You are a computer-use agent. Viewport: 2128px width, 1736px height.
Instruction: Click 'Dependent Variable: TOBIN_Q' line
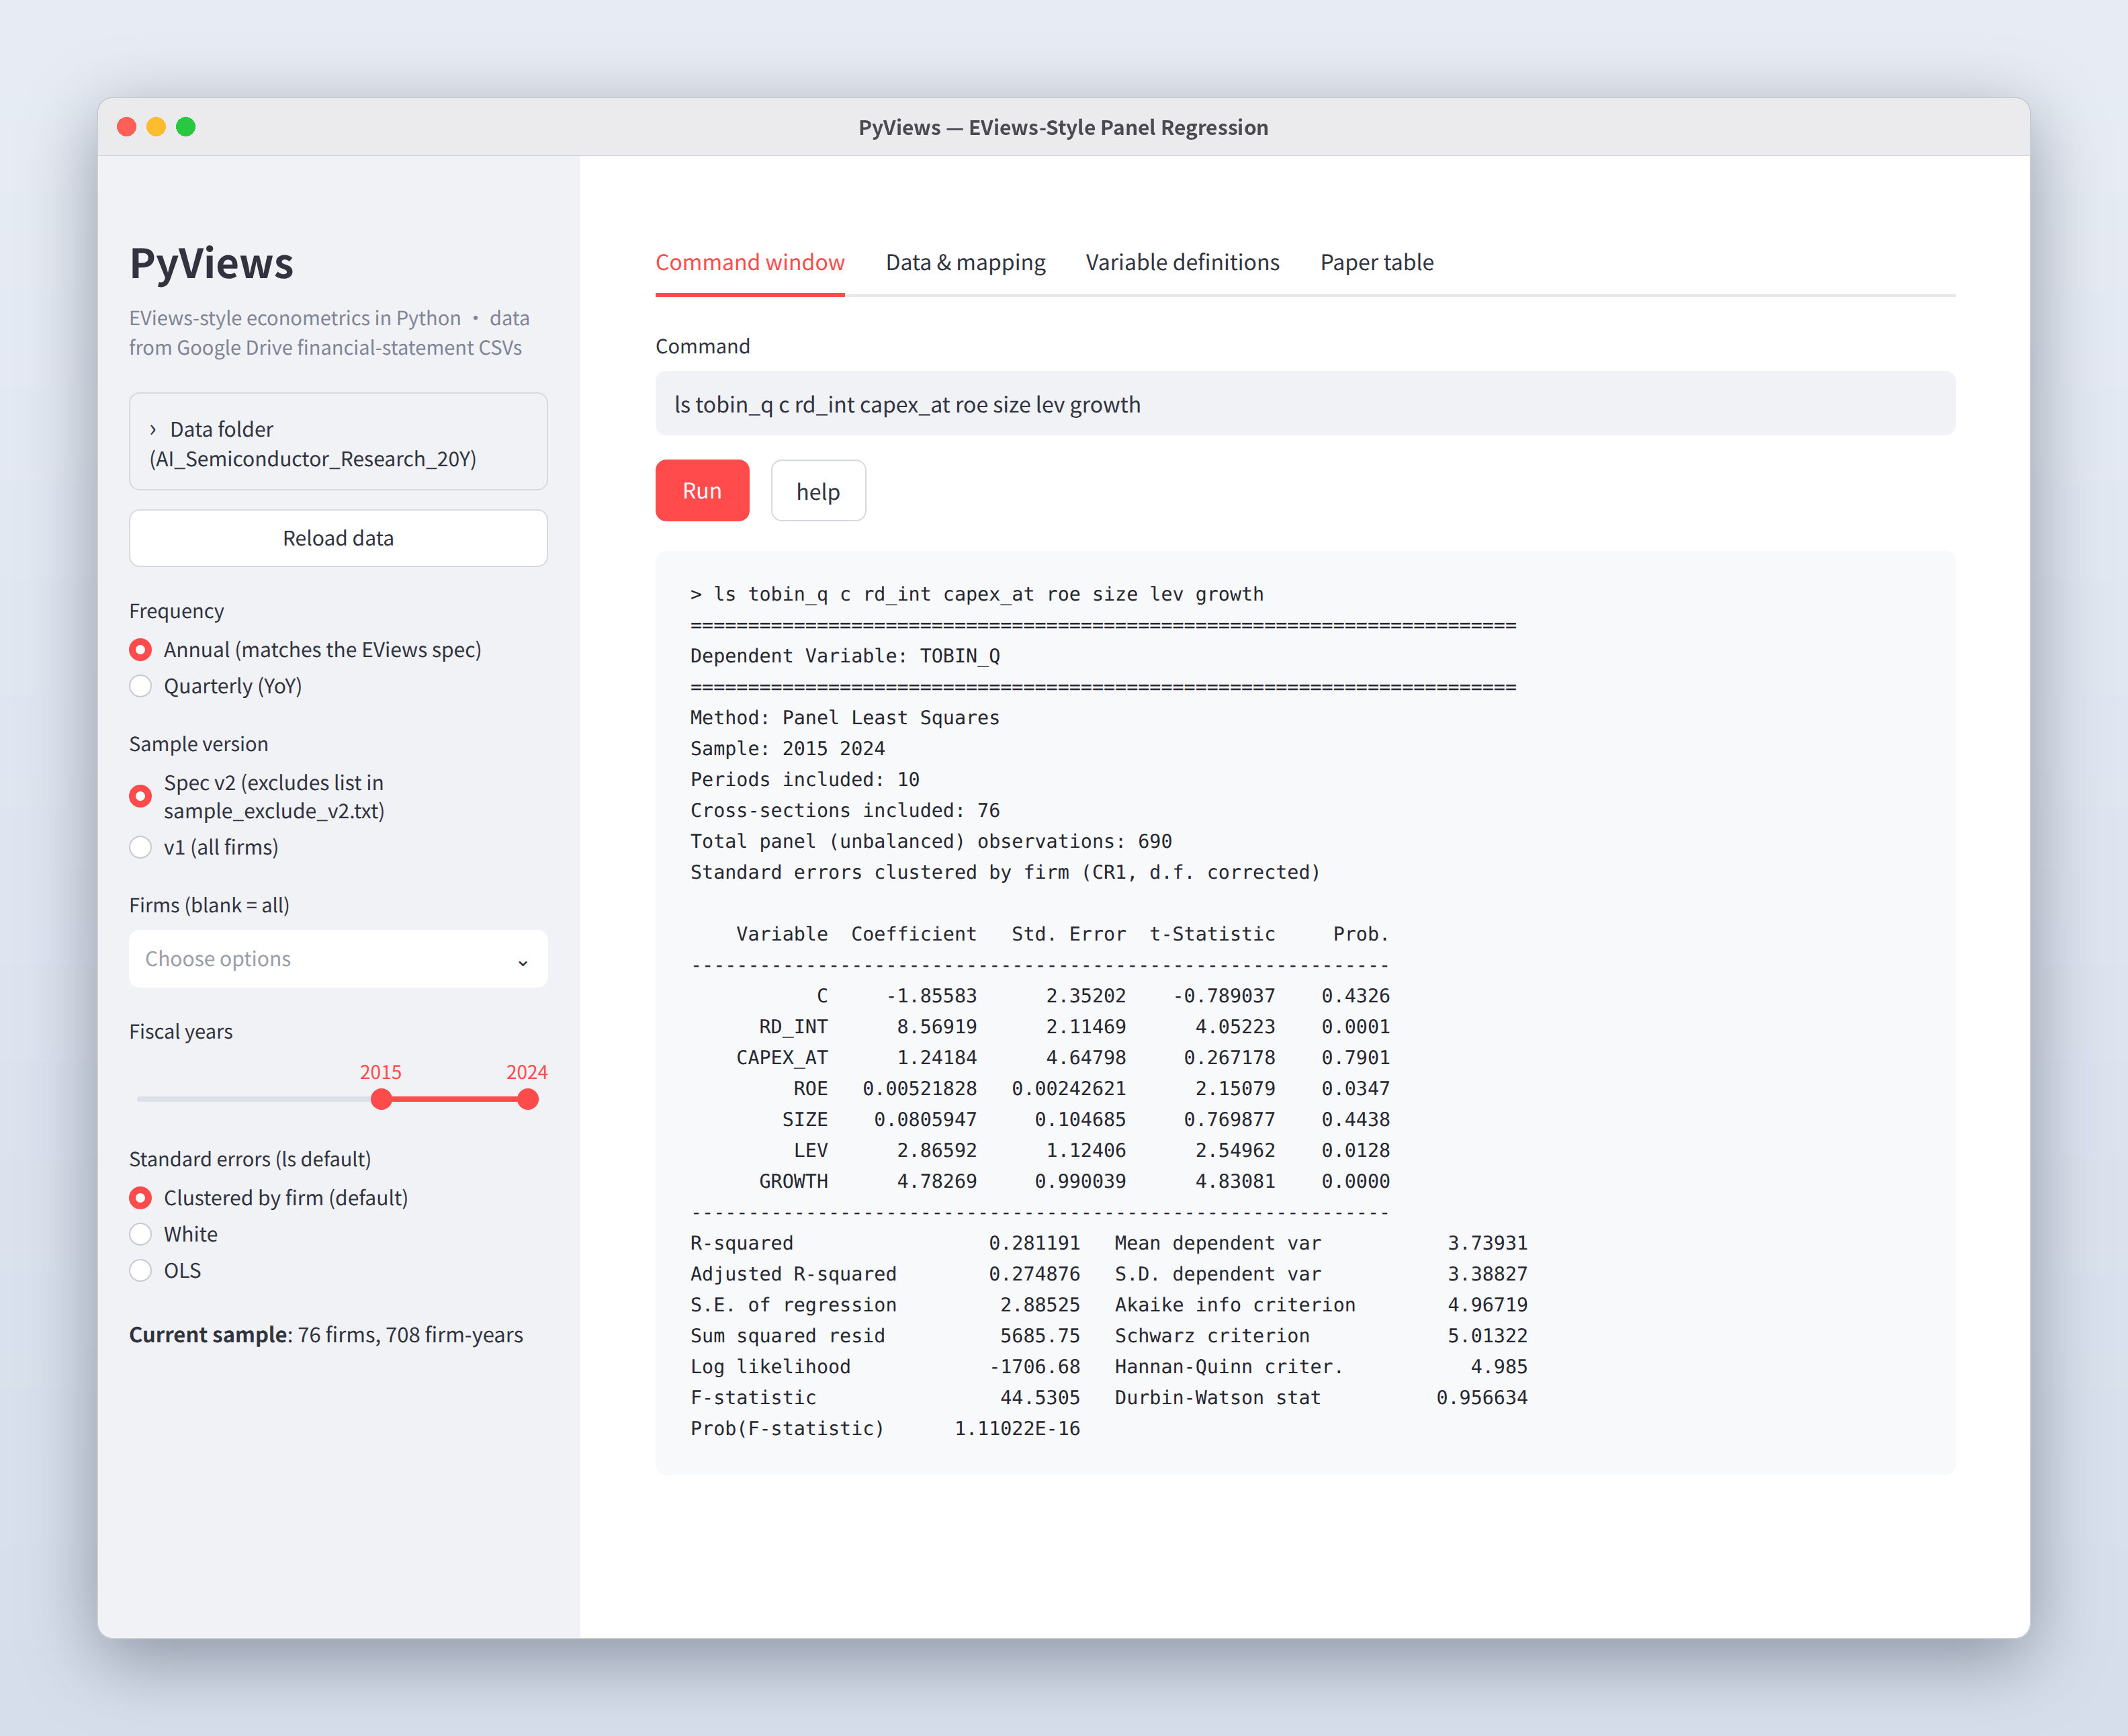tap(845, 656)
